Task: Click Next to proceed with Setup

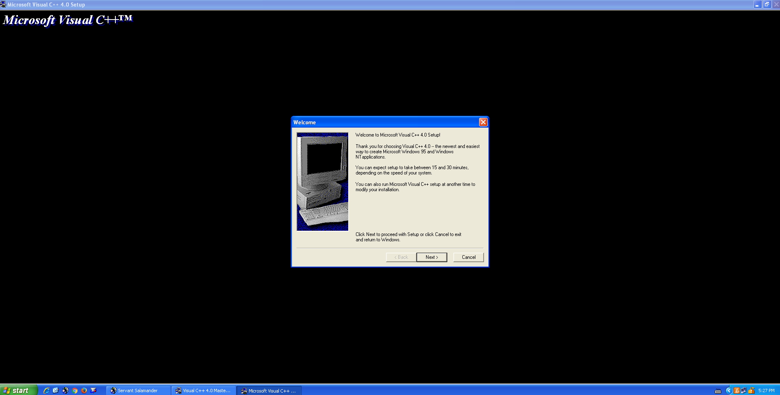Action: pyautogui.click(x=432, y=257)
